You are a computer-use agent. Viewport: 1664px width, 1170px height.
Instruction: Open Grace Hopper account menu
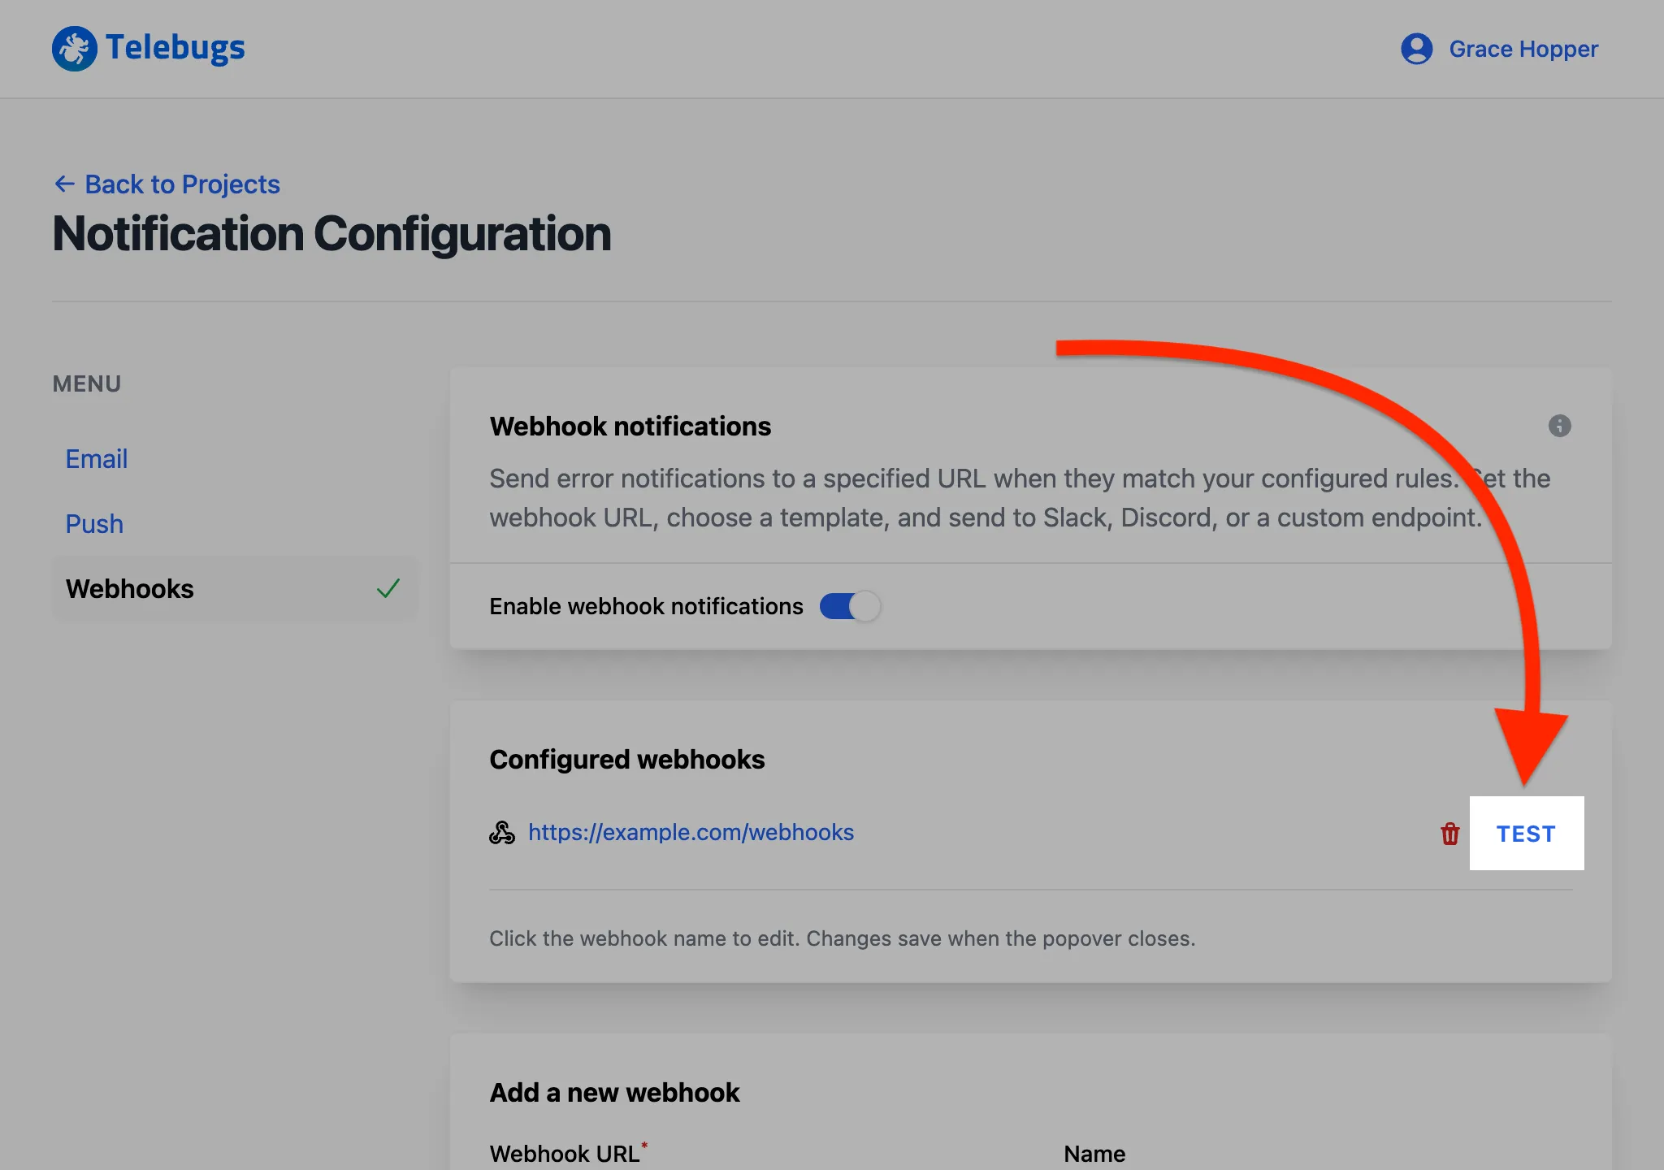(x=1523, y=49)
